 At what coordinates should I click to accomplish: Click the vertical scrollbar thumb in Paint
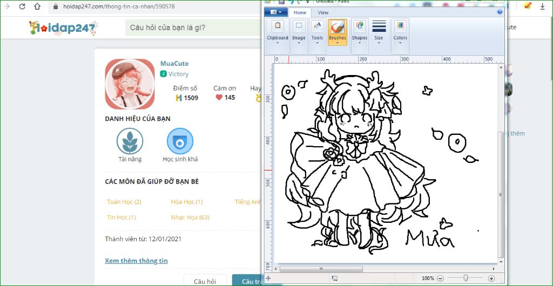[x=501, y=195]
